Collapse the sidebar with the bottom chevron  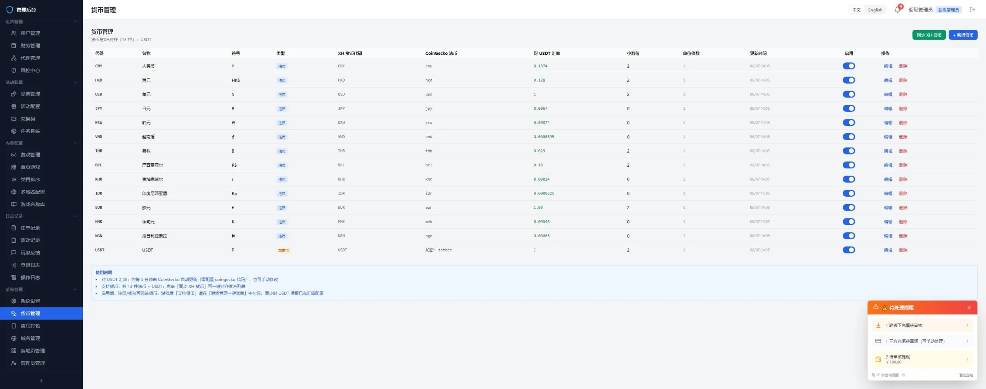click(41, 381)
